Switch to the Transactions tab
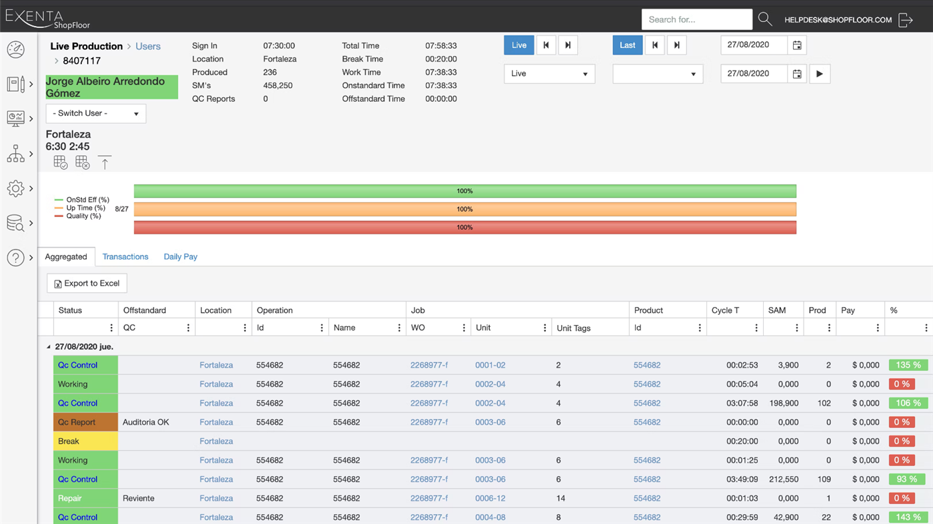This screenshot has height=524, width=933. (125, 256)
